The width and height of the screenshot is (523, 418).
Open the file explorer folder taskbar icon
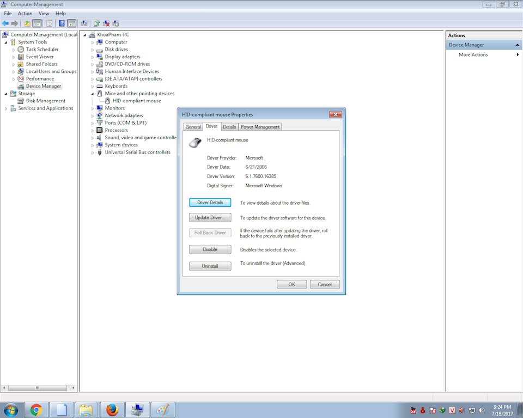coord(86,410)
